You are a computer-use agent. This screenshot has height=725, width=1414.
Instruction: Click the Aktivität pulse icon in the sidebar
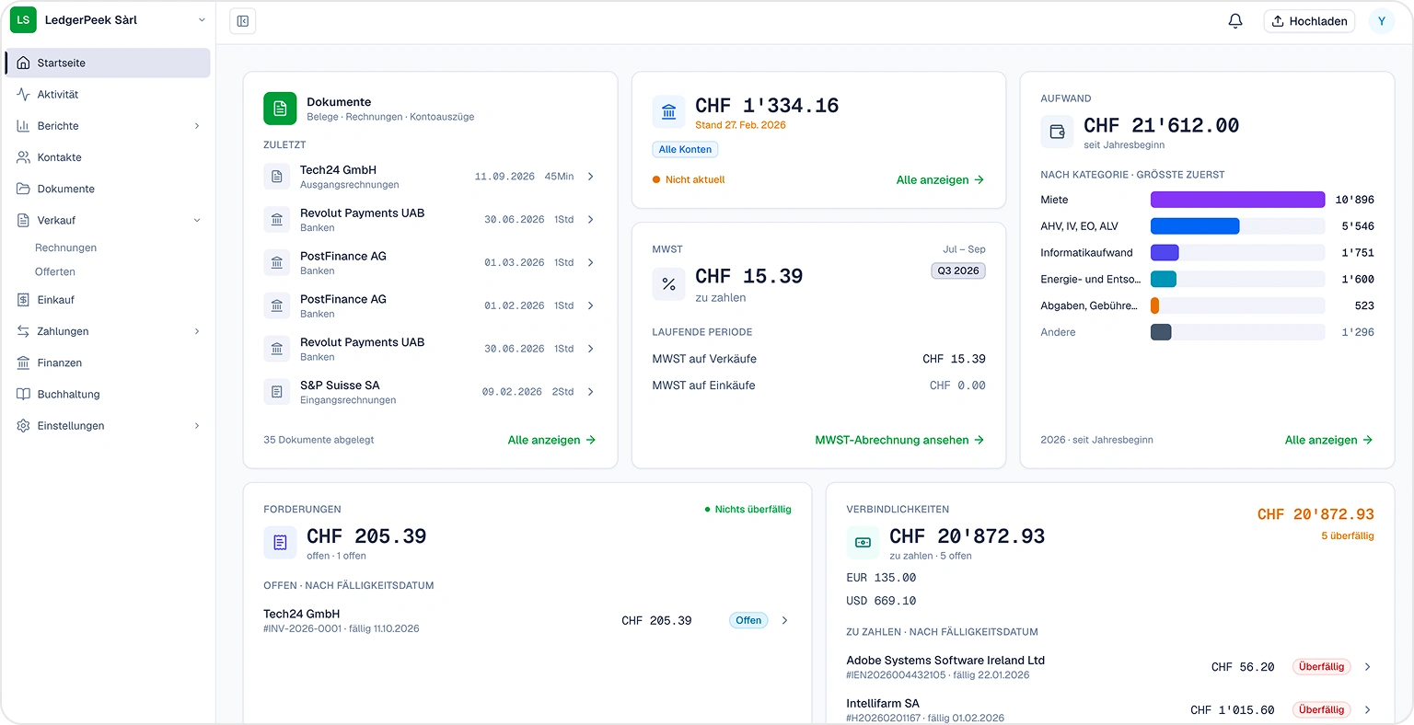point(23,94)
